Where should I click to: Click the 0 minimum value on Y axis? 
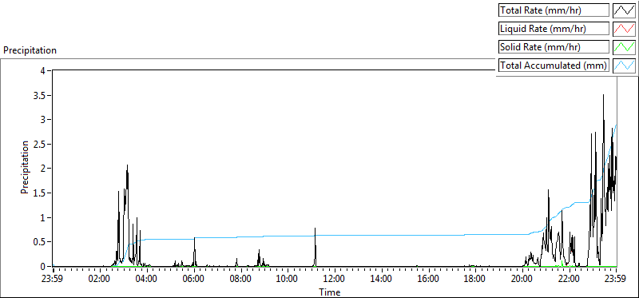point(46,266)
